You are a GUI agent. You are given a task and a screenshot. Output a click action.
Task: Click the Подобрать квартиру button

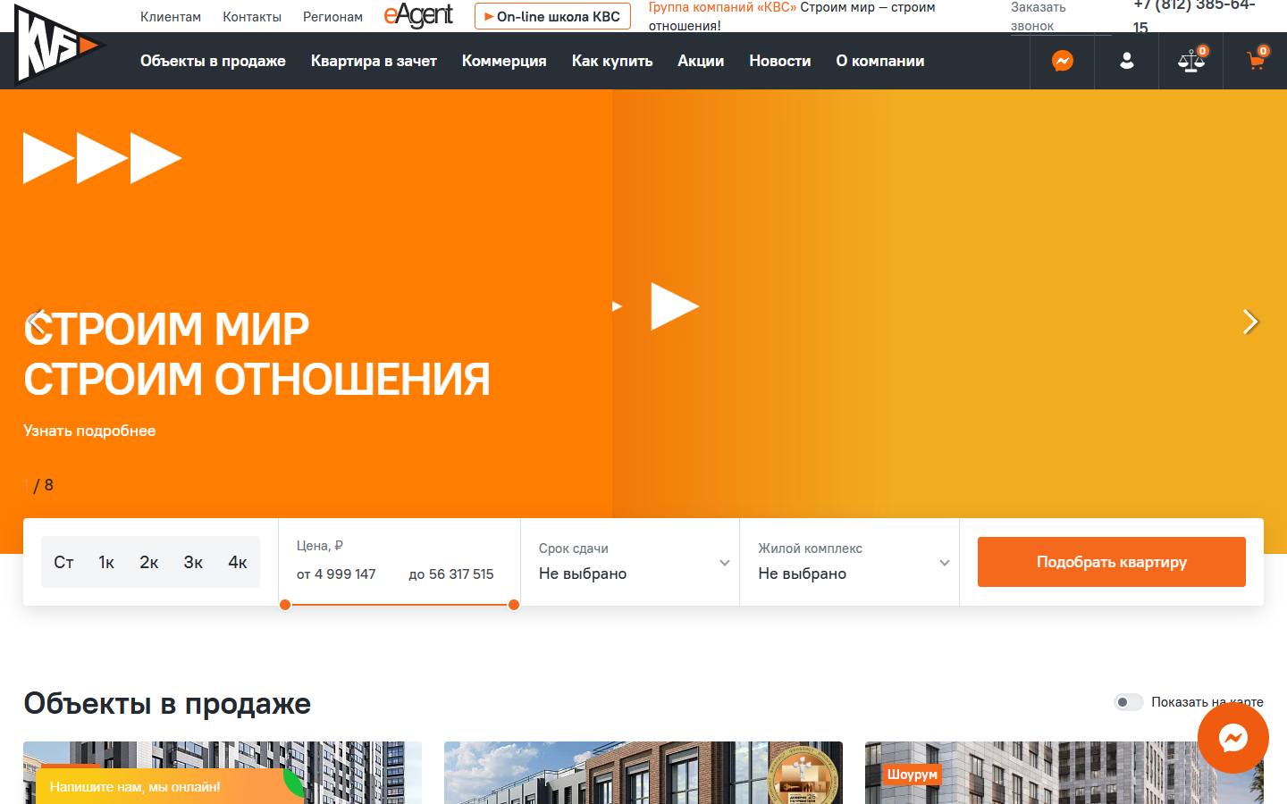point(1112,562)
